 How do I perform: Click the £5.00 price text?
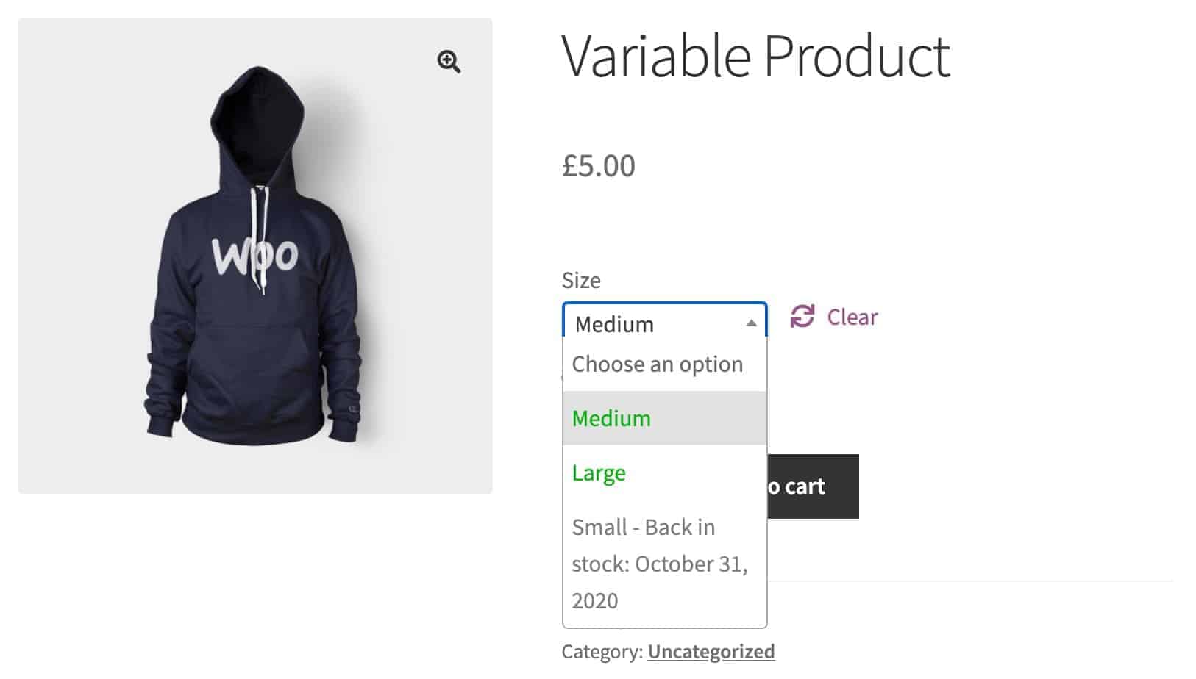(599, 165)
